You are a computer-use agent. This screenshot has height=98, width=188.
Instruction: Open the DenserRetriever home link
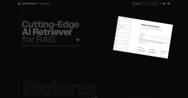[x=30, y=4]
